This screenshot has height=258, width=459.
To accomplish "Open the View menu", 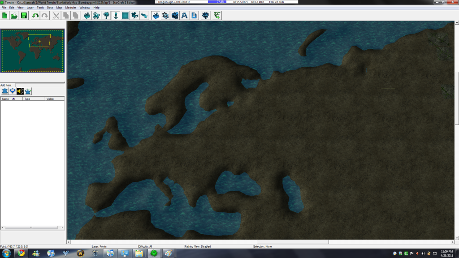I will point(20,8).
